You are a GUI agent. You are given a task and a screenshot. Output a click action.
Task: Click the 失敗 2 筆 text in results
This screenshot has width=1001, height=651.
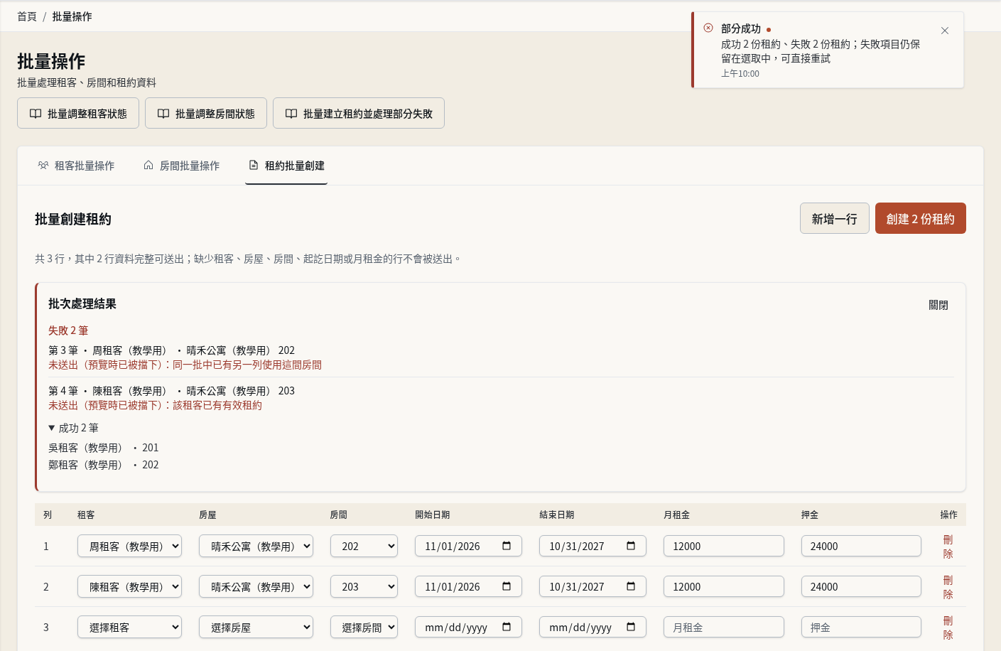click(x=68, y=330)
